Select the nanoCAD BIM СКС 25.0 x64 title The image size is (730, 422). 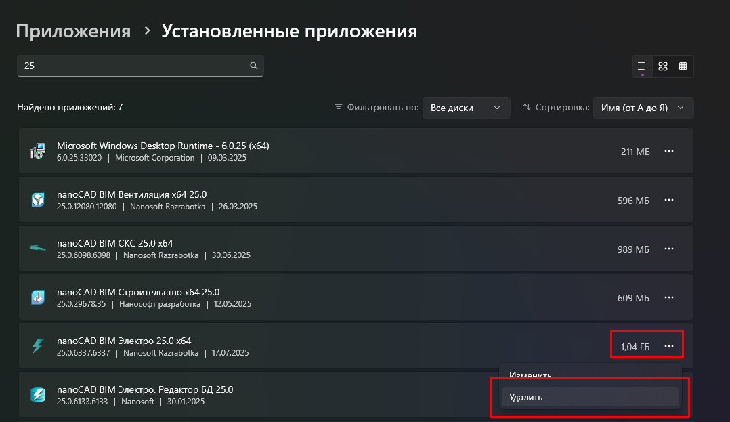[x=114, y=243]
